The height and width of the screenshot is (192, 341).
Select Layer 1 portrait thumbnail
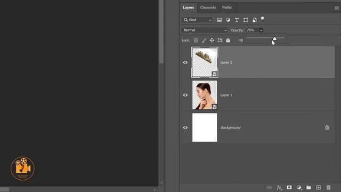point(205,95)
